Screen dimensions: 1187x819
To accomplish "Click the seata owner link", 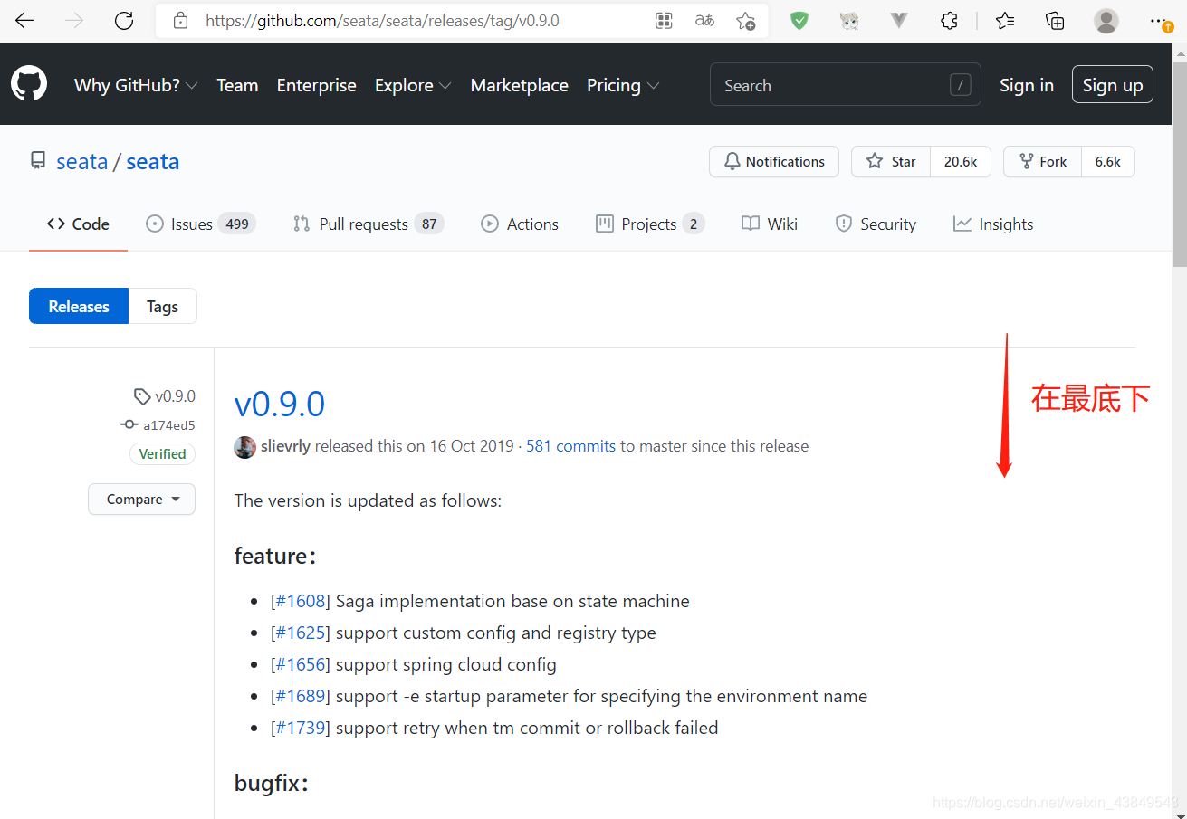I will point(82,162).
